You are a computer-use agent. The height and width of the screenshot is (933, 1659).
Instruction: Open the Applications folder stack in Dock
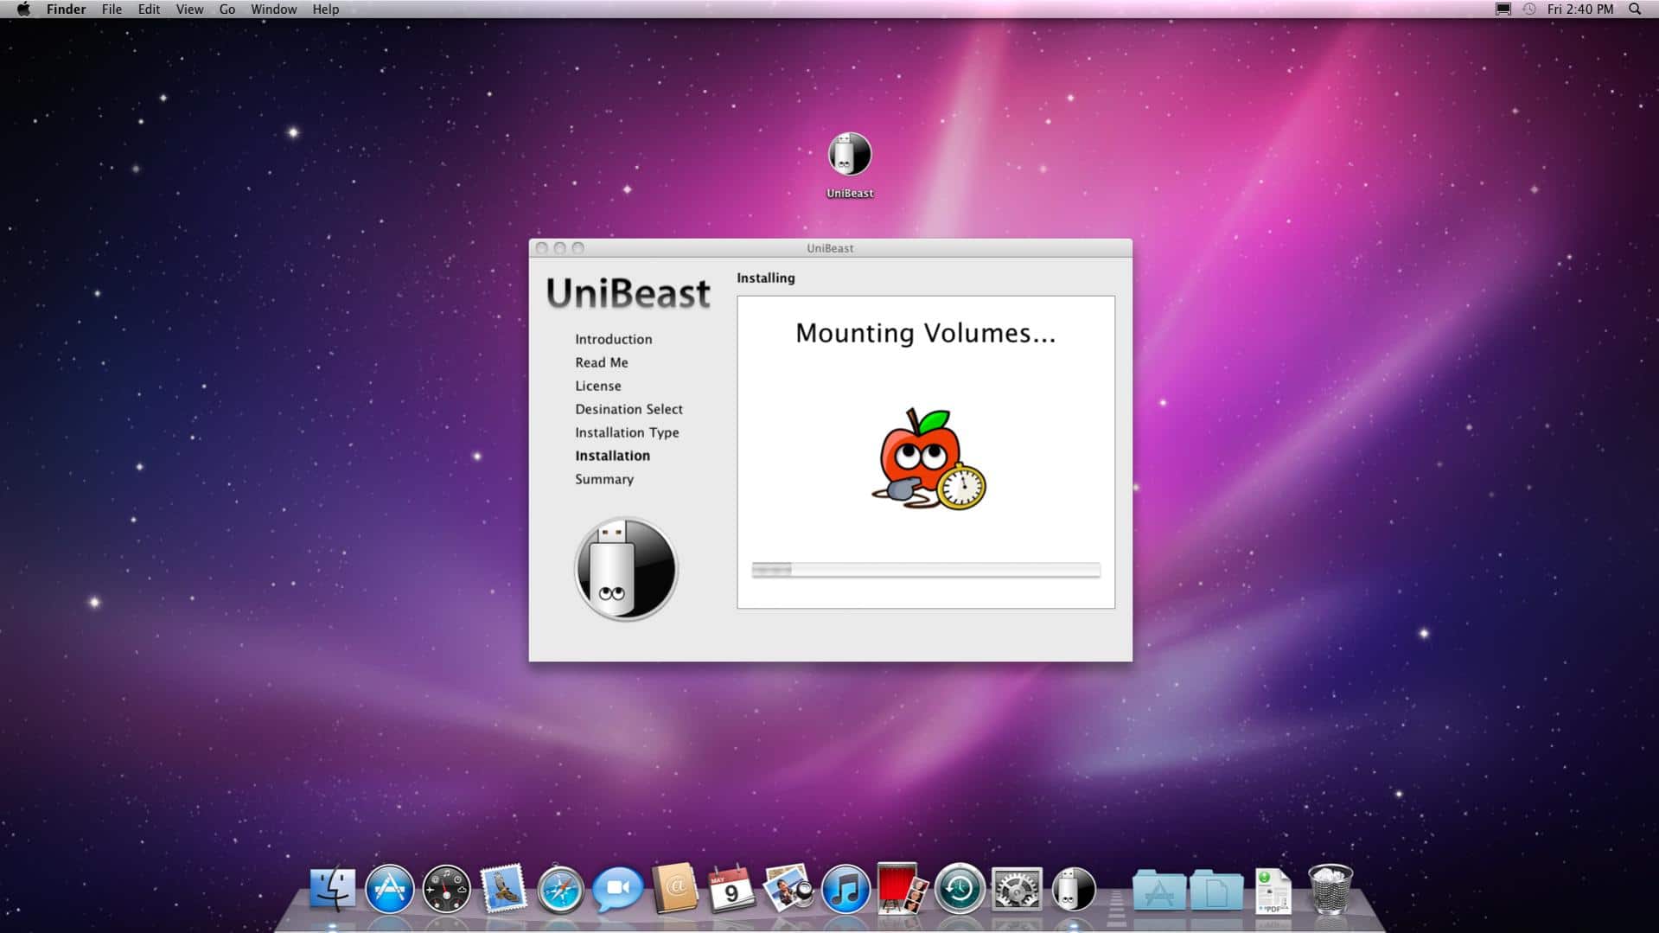pos(1158,891)
